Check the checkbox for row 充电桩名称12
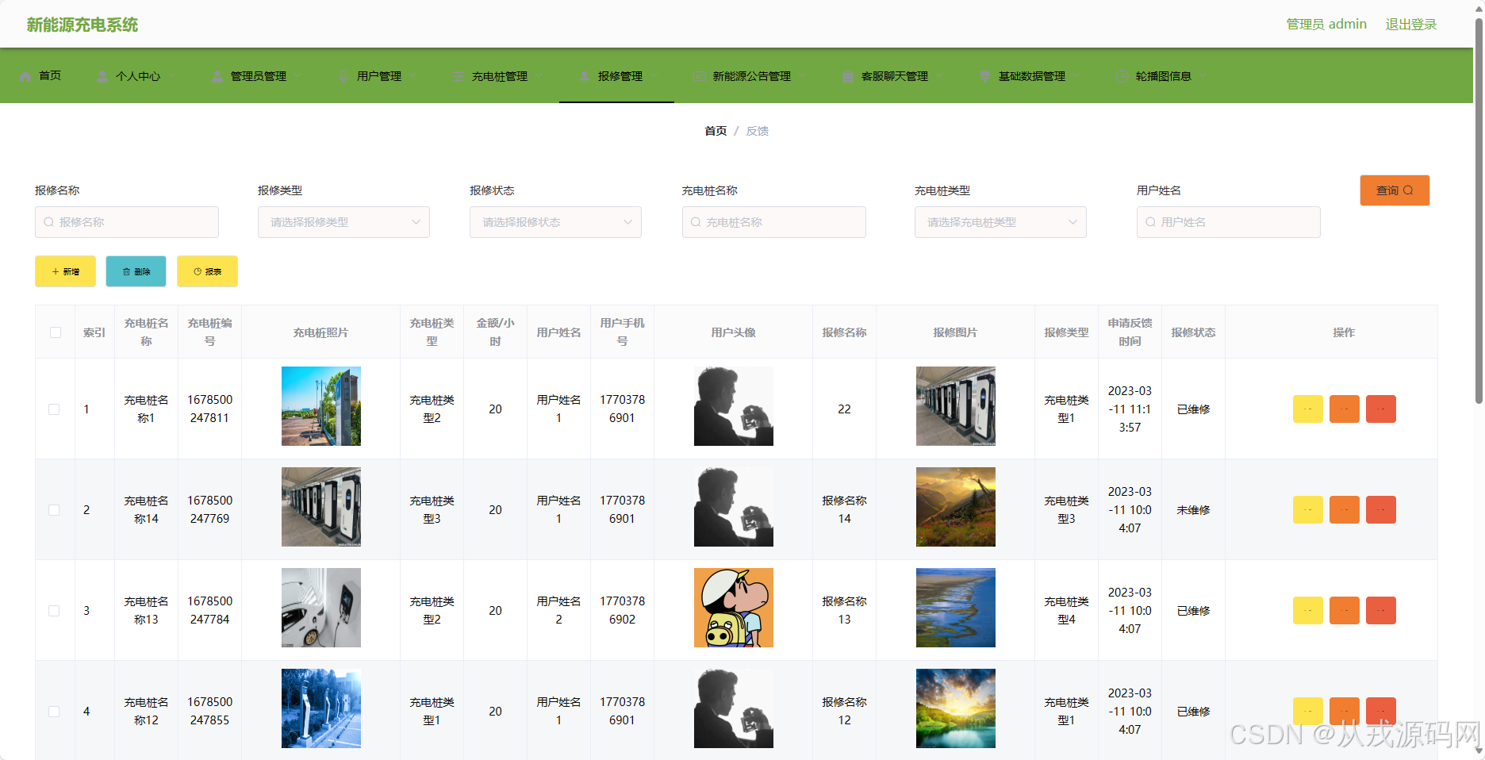 point(54,712)
